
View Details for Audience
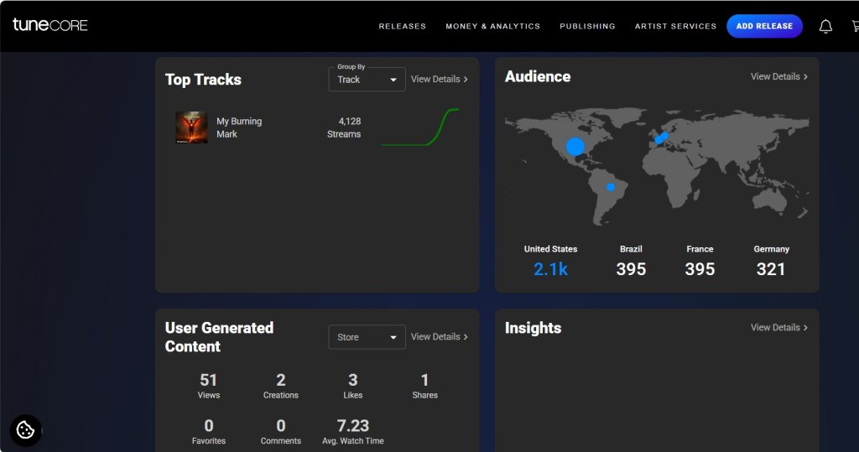(778, 76)
